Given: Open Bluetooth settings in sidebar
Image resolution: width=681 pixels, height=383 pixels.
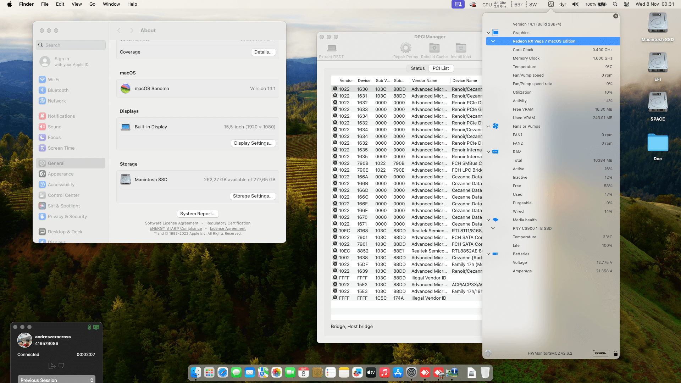Looking at the screenshot, I should (71, 90).
